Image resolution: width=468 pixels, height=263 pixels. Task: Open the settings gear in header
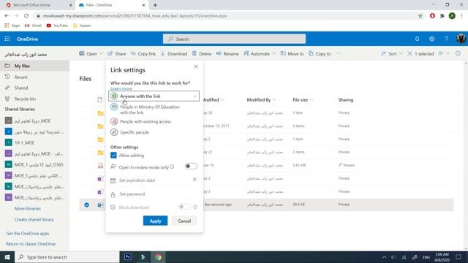431,39
